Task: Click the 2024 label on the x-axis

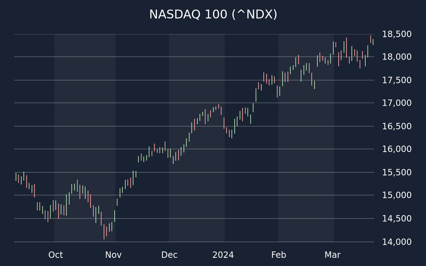Action: coord(223,255)
